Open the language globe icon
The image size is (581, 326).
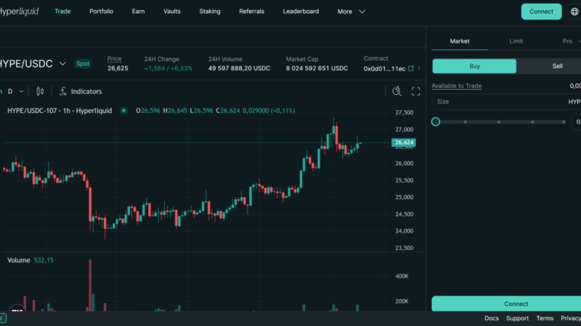click(574, 12)
